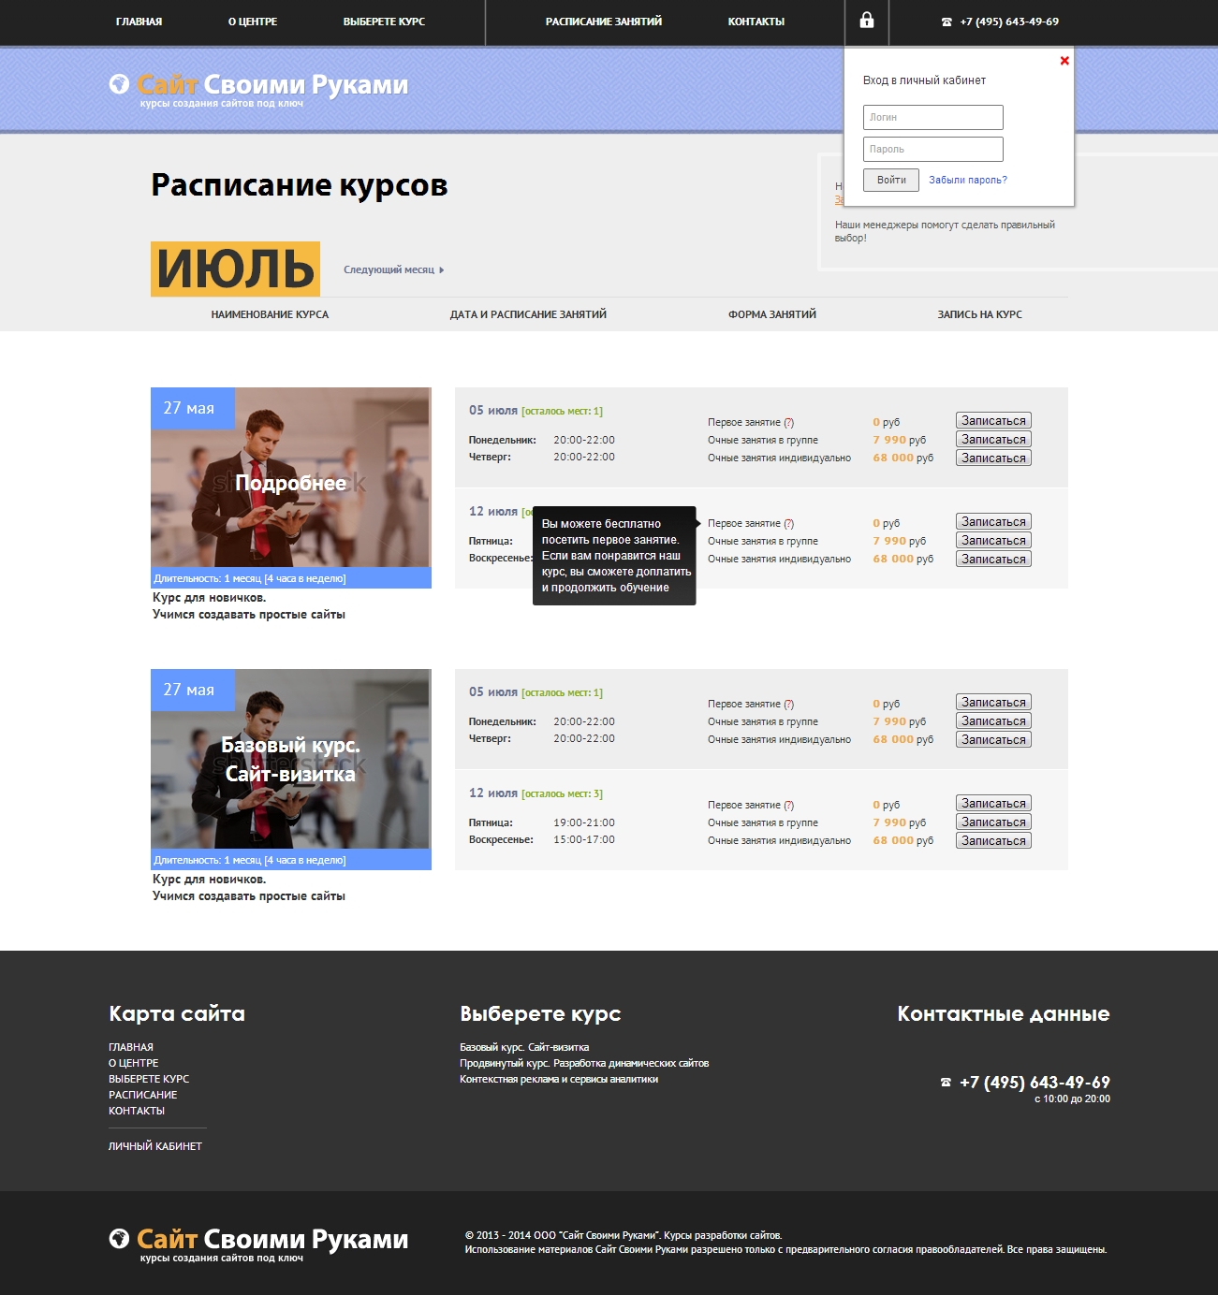Open ВЫБЕРЕТЕ КУРС in the top menu

pyautogui.click(x=384, y=22)
